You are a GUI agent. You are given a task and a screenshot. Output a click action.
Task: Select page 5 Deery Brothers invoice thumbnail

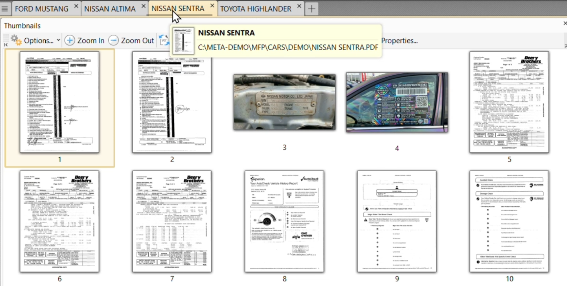tap(509, 102)
